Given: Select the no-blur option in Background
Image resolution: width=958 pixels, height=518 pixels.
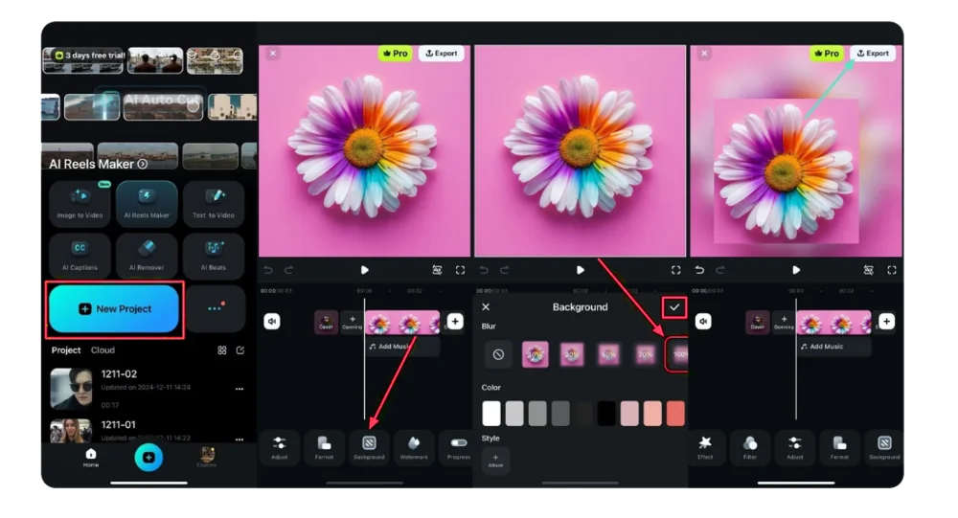Looking at the screenshot, I should pos(497,354).
